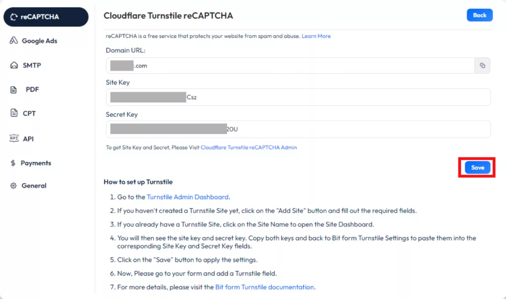Copy Domain URL using the copy icon
506x299 pixels.
[482, 65]
